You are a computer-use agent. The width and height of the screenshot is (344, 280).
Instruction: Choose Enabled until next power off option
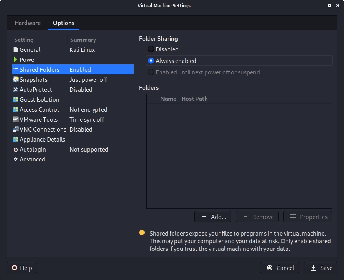151,72
